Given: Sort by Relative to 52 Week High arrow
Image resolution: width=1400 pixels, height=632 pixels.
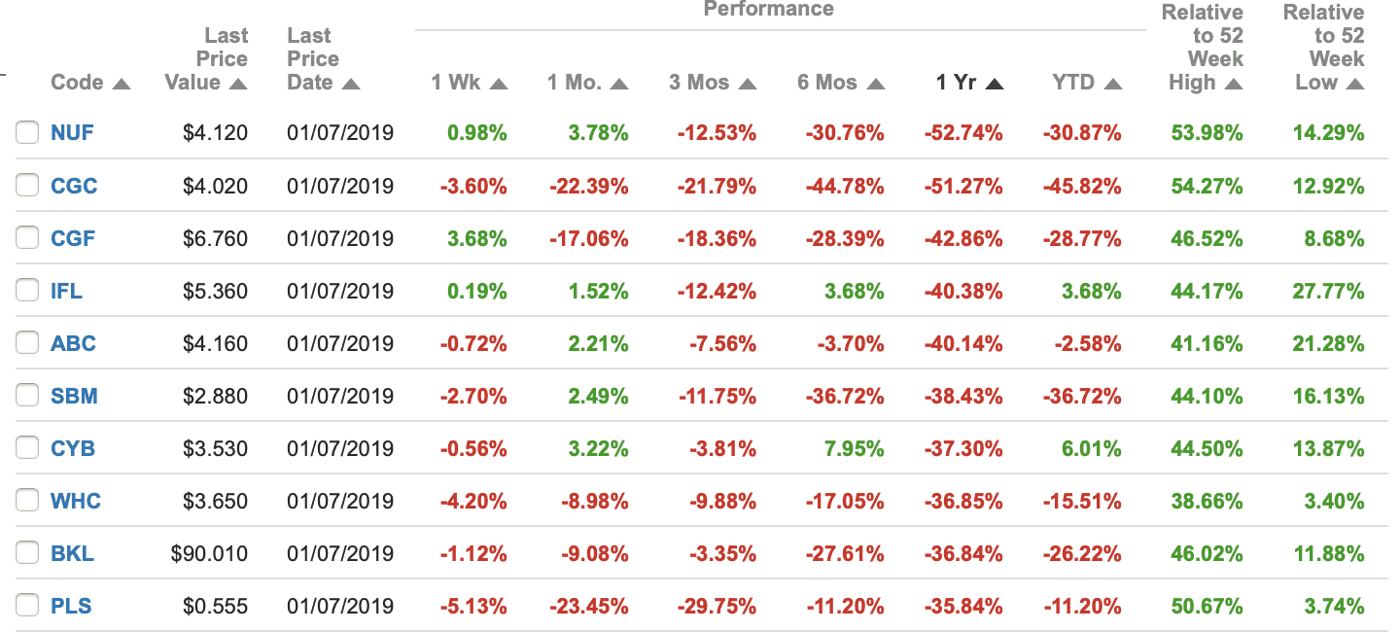Looking at the screenshot, I should click(1234, 85).
